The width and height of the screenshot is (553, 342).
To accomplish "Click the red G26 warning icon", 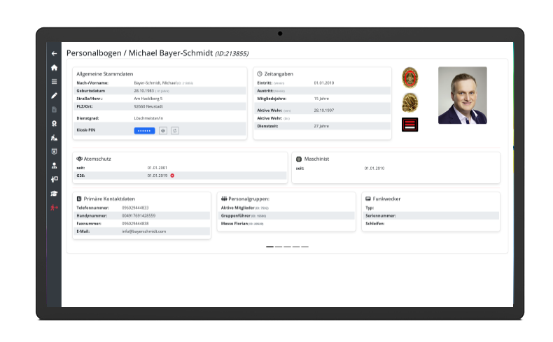I will pyautogui.click(x=172, y=176).
